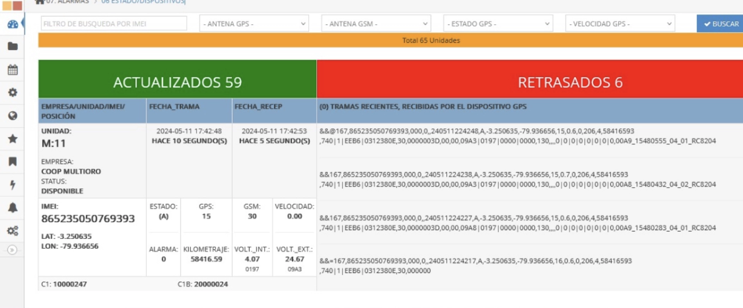
Task: Select company name COOP MULTIORO
Action: tap(71, 171)
